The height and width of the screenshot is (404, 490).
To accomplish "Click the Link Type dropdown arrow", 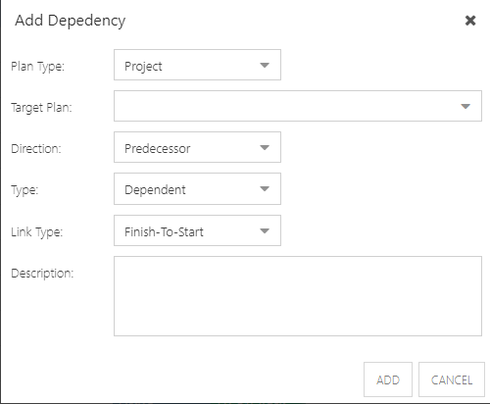I will coord(265,230).
